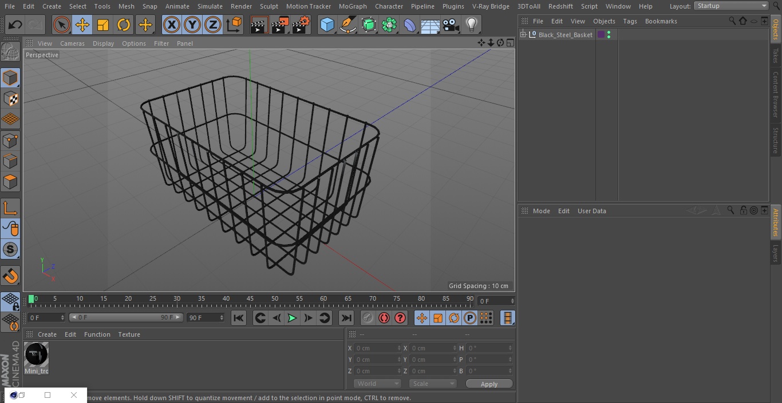Render the active view
The width and height of the screenshot is (782, 403).
(259, 25)
